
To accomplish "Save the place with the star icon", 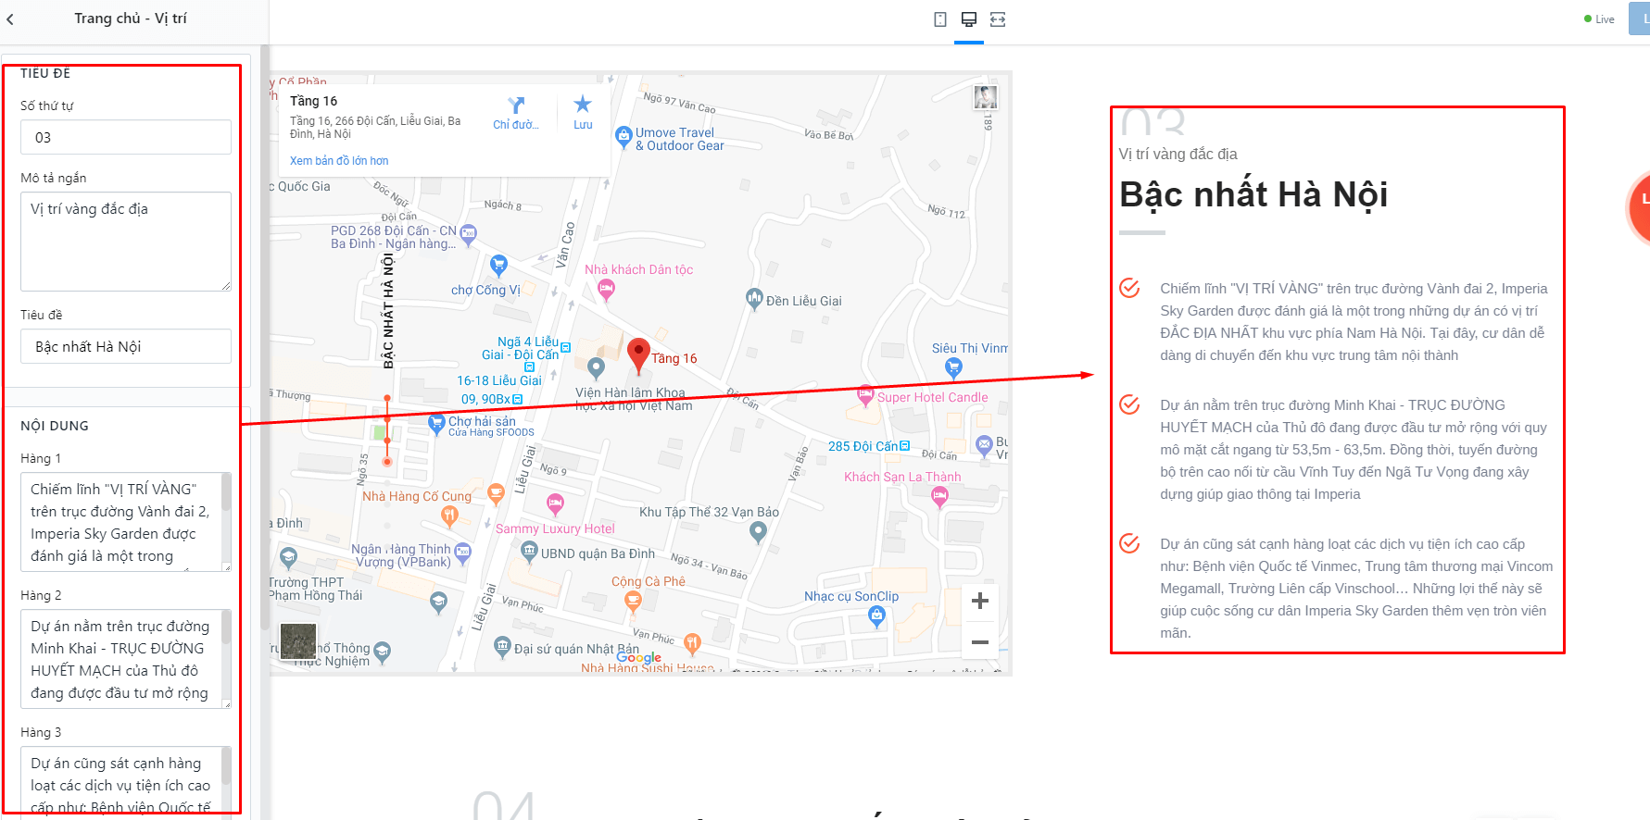I will (583, 104).
